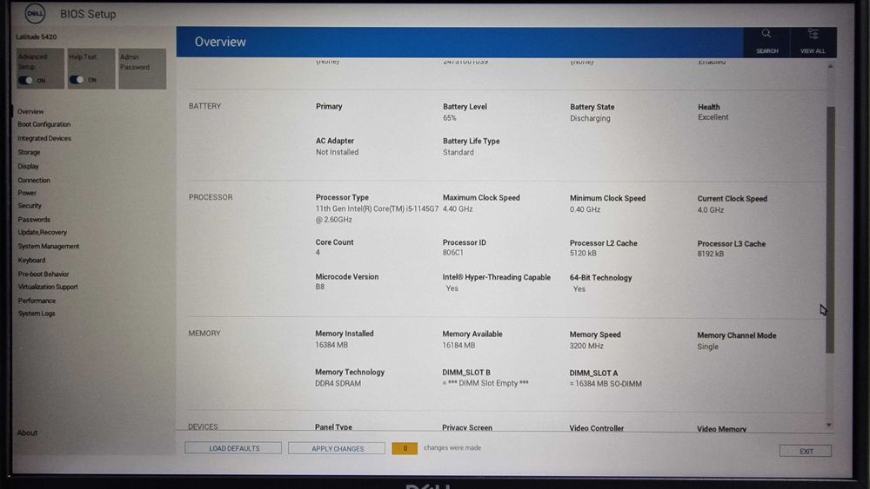Click the 64-Bit Technology Yes value
Screen dimensions: 870x489
[579, 289]
